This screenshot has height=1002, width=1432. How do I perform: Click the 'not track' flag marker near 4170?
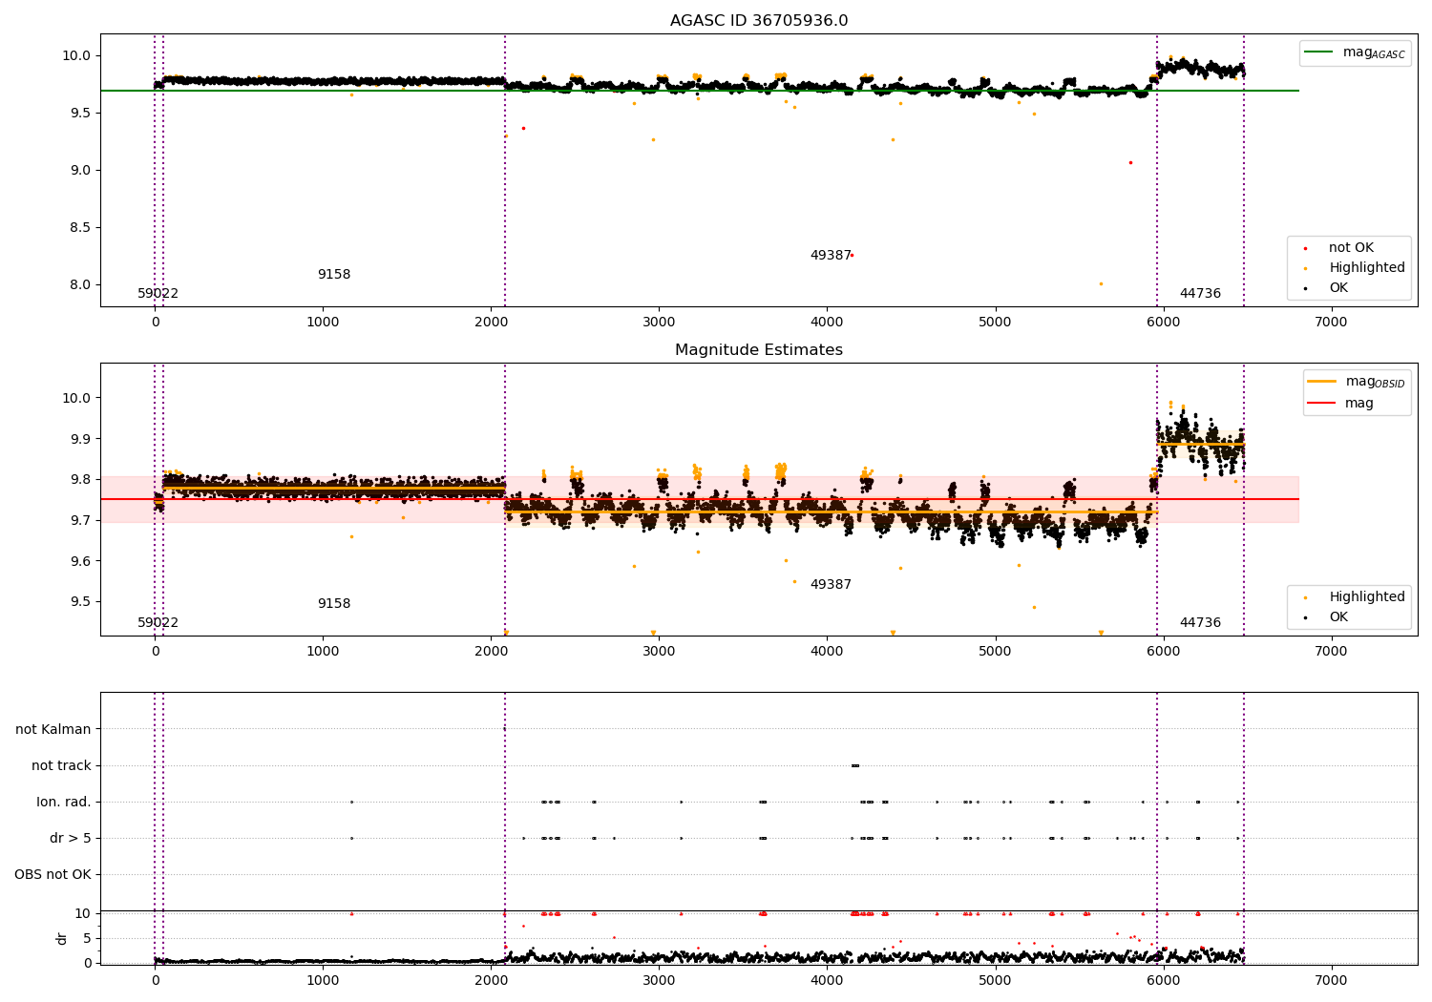tap(855, 765)
